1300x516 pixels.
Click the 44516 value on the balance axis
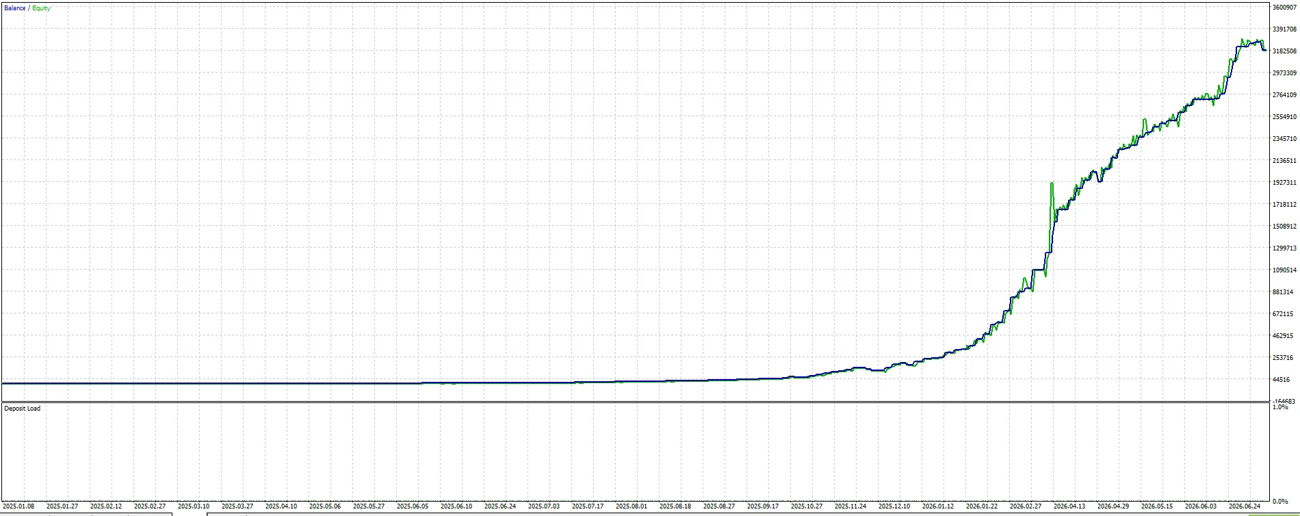(x=1282, y=380)
